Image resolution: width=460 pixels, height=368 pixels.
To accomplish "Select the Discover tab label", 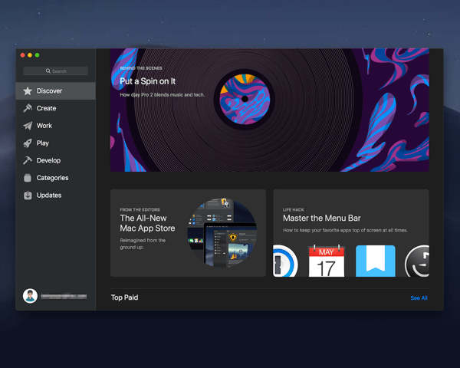I will 49,91.
